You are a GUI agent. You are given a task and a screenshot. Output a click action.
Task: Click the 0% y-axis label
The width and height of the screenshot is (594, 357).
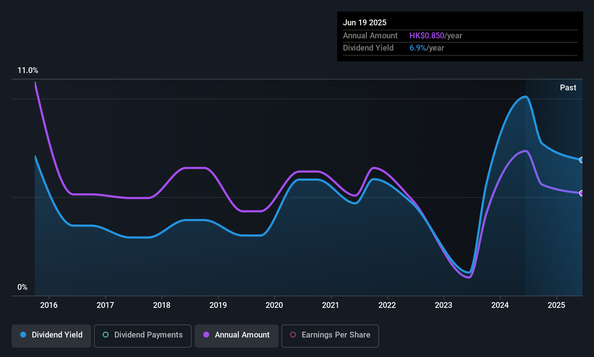pyautogui.click(x=22, y=287)
